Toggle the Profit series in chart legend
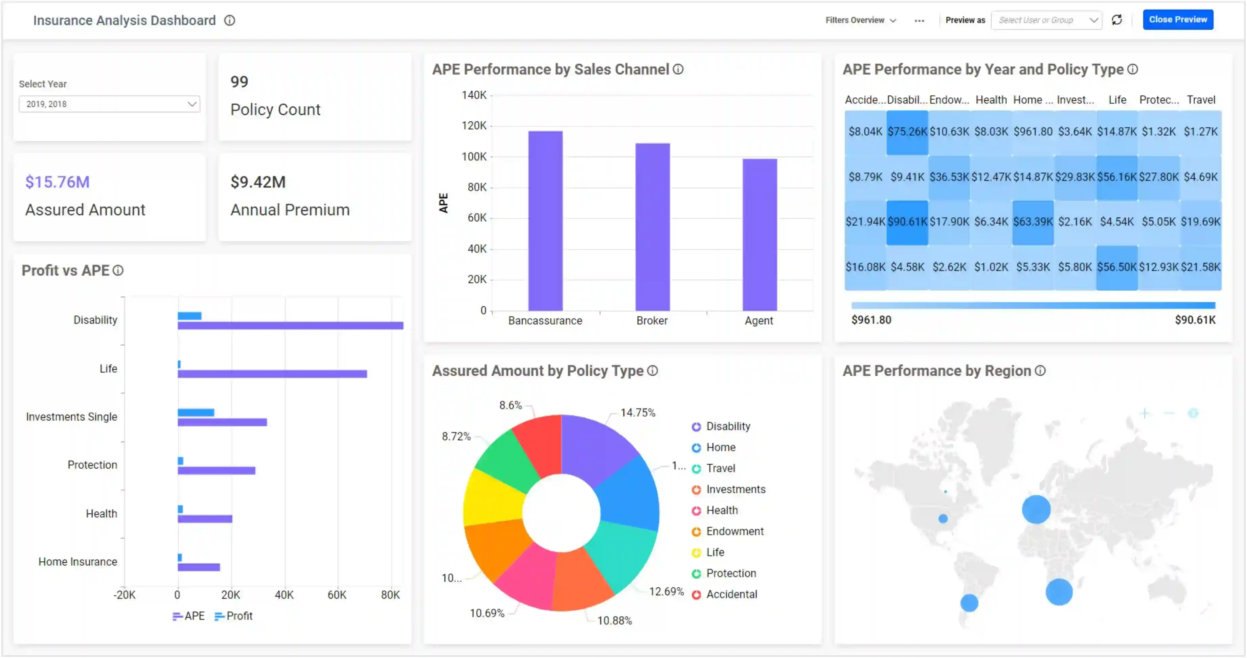 pos(233,616)
